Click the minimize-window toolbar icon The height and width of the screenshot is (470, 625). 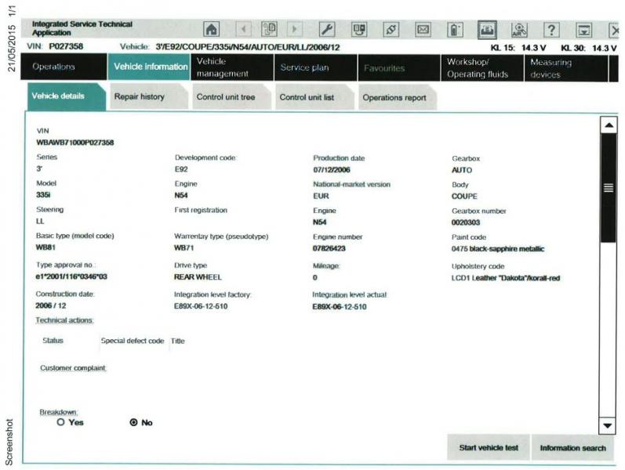tap(584, 31)
